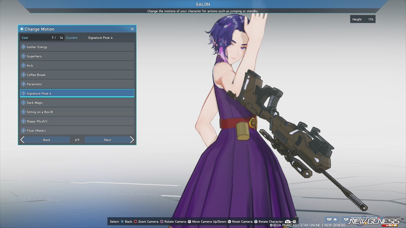Select the Rappy Plush/C motion
406x228 pixels.
tap(77, 121)
